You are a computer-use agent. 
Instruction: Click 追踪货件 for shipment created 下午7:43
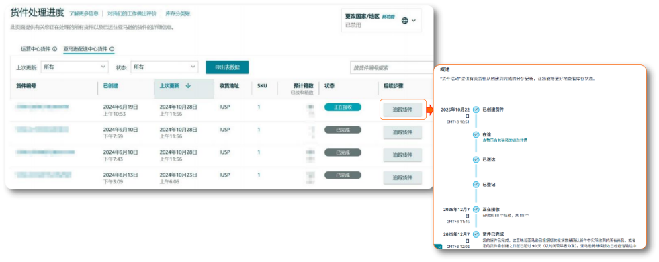tap(402, 155)
